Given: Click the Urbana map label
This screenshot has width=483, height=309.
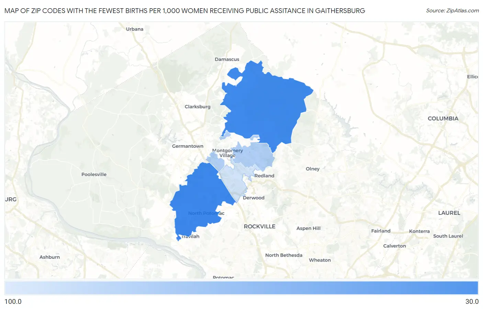Looking at the screenshot, I should [135, 29].
